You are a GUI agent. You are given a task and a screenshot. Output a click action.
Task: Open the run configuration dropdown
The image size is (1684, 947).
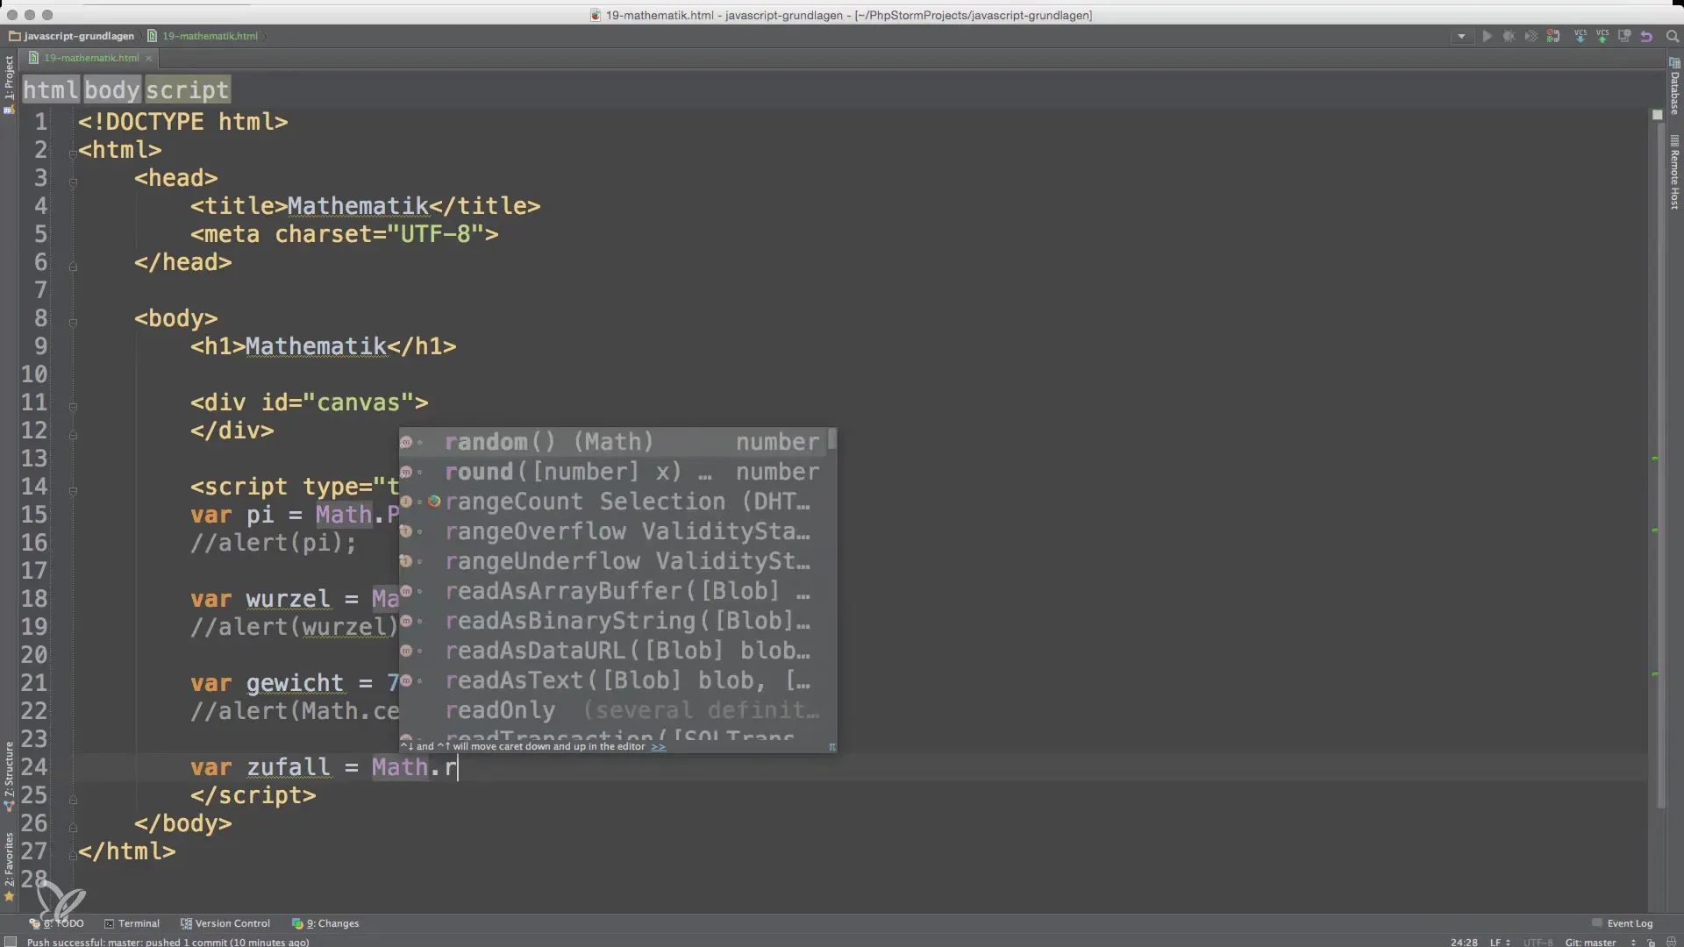(1461, 37)
